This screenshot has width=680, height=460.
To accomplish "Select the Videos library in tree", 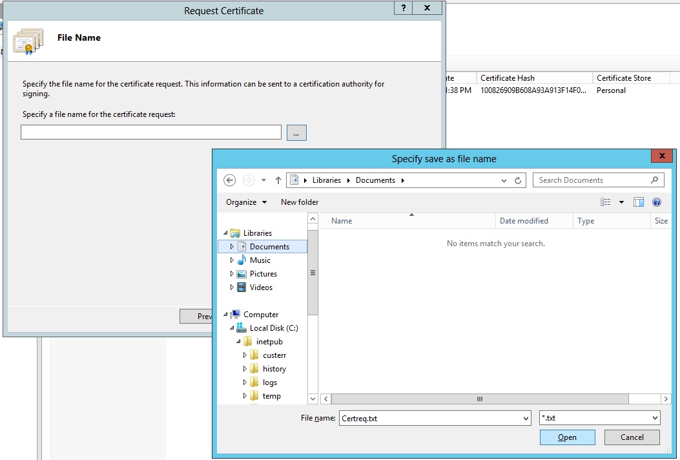I will point(261,287).
